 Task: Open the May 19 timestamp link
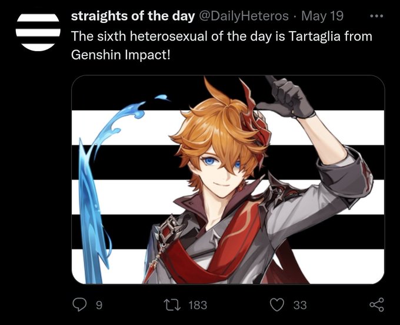[322, 16]
